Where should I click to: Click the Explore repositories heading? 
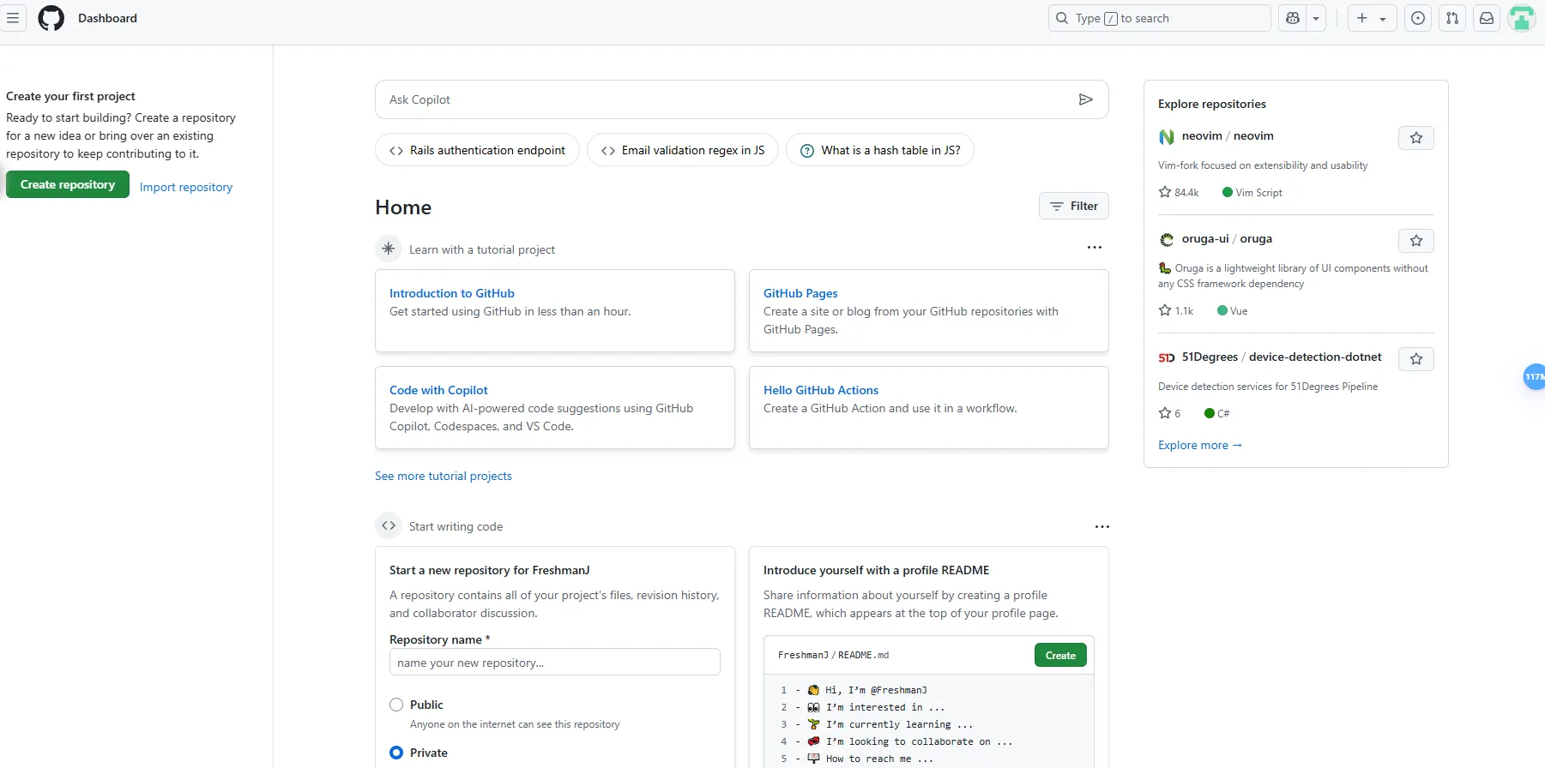(x=1211, y=104)
